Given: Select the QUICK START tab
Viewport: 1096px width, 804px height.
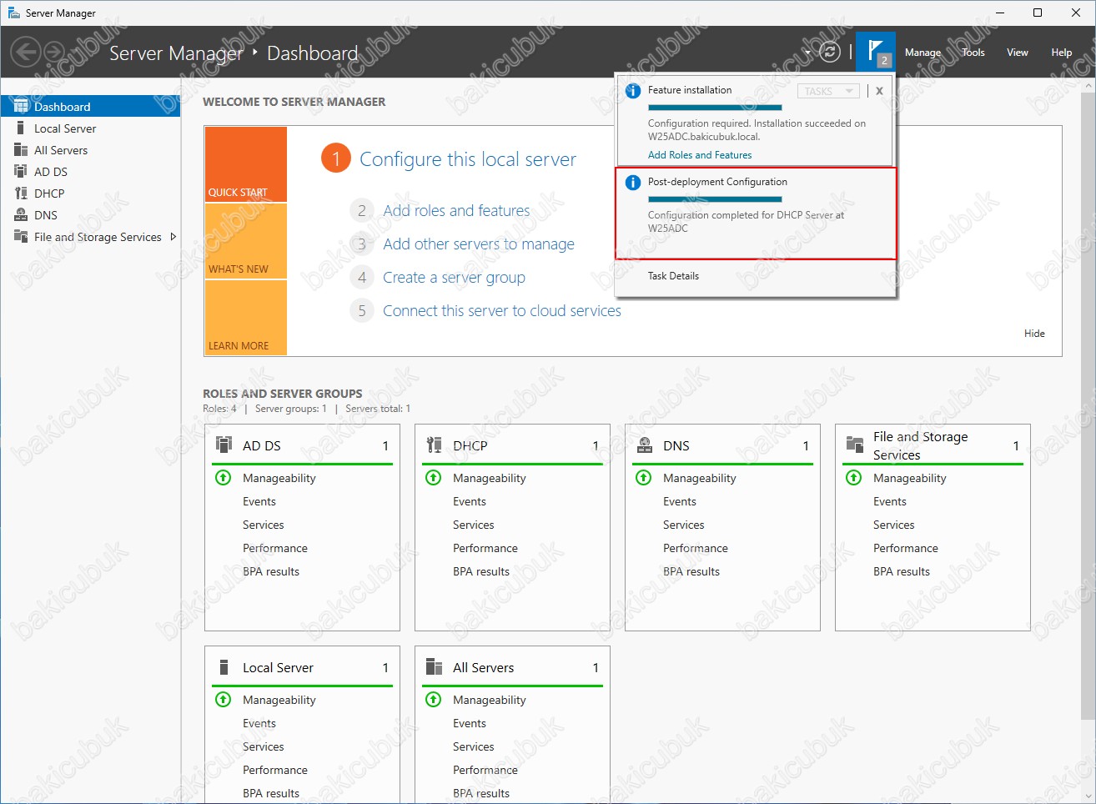Looking at the screenshot, I should point(246,164).
